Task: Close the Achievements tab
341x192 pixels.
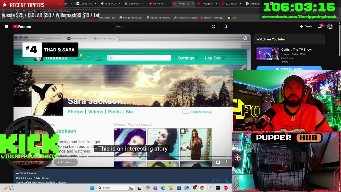Action: (x=144, y=4)
